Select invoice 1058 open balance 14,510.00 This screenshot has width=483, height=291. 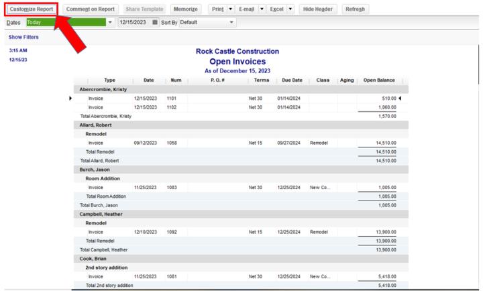tap(384, 143)
